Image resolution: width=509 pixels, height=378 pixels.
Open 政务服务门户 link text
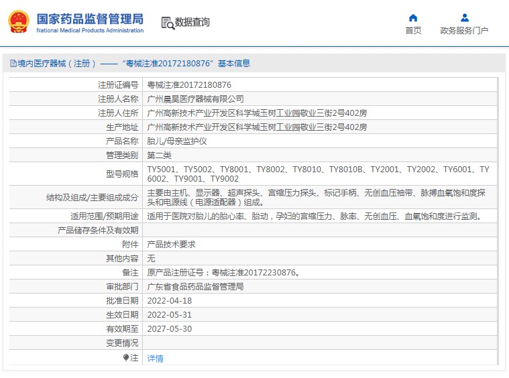tap(464, 31)
